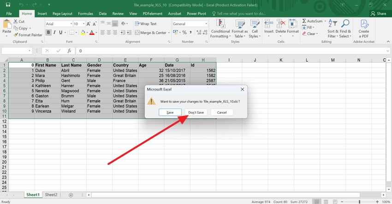Click AutoSum sigma
Screen dimensions: 392x204
tap(304, 21)
